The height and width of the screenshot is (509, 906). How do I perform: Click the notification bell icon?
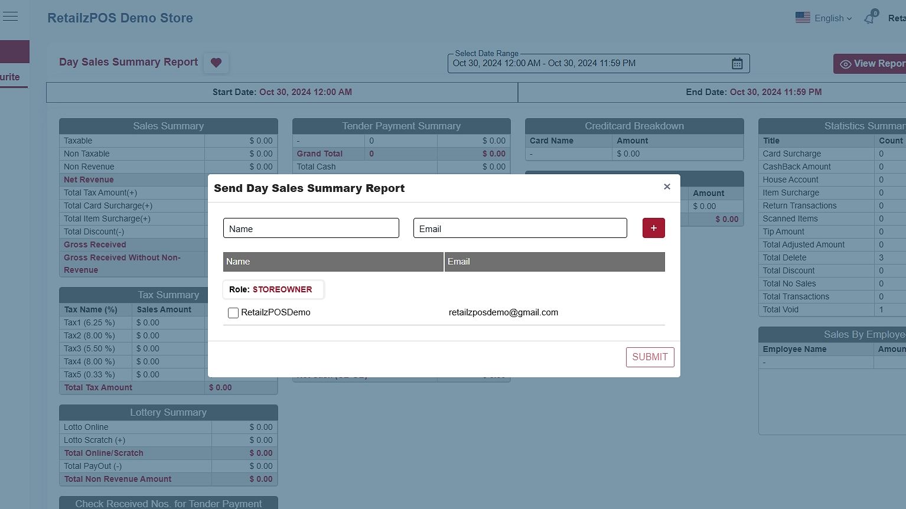(x=869, y=18)
